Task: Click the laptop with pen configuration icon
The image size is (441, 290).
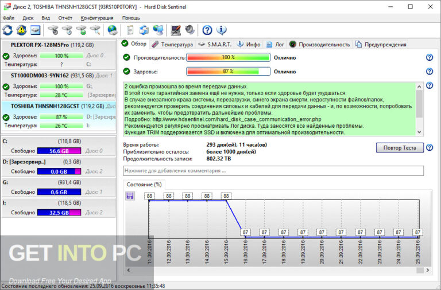Action: tap(176, 30)
